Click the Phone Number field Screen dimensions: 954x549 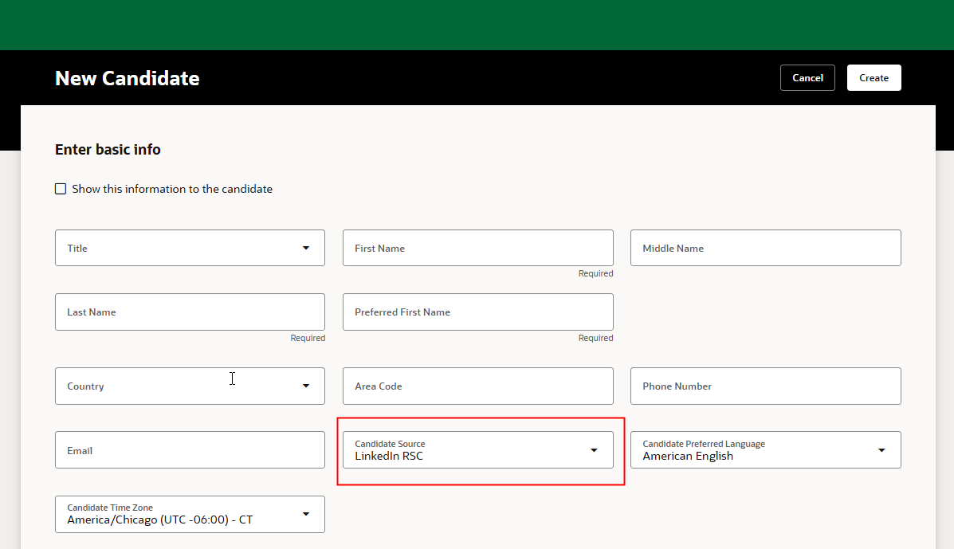pyautogui.click(x=765, y=386)
